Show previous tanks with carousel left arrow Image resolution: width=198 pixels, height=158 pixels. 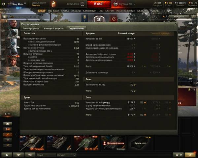coord(16,135)
